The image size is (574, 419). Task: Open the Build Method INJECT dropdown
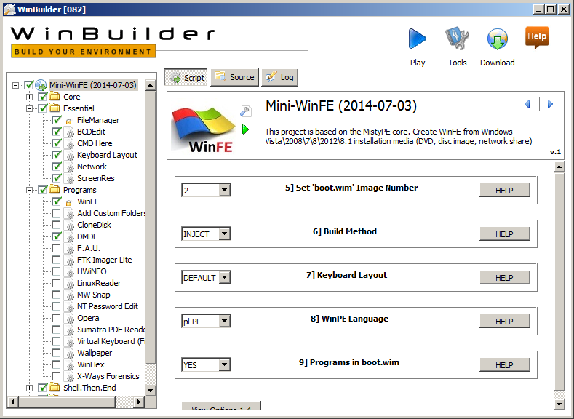click(225, 234)
